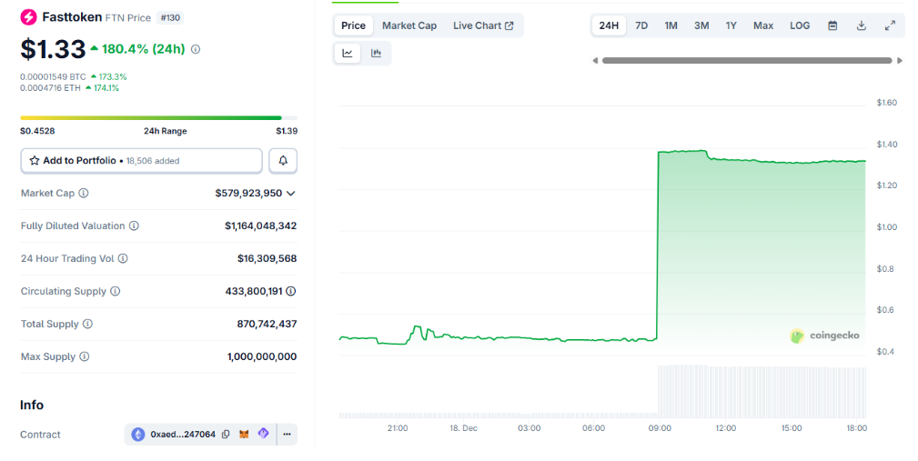918x461 pixels.
Task: Select line chart view icon
Action: pyautogui.click(x=348, y=54)
